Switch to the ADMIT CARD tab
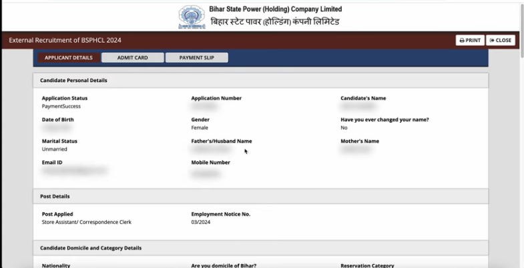This screenshot has height=268, width=524. click(133, 58)
